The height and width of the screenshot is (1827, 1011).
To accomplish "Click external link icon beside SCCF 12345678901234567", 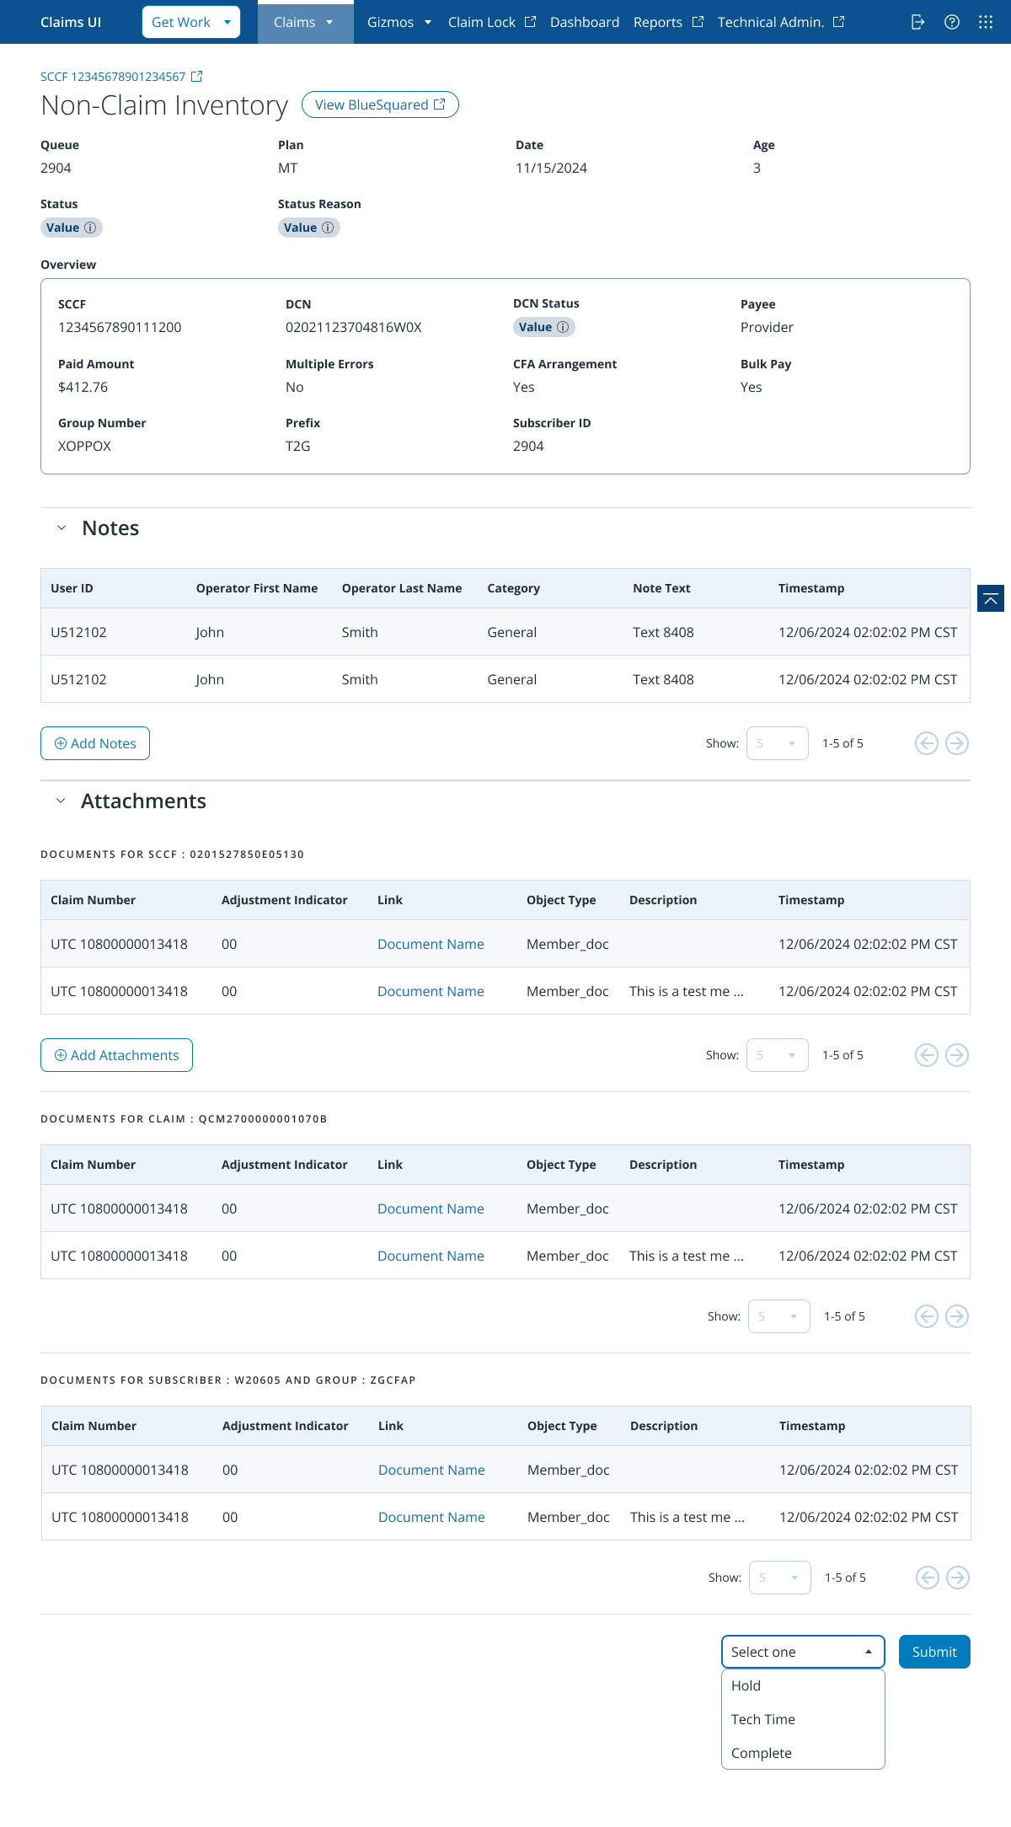I will pos(196,77).
